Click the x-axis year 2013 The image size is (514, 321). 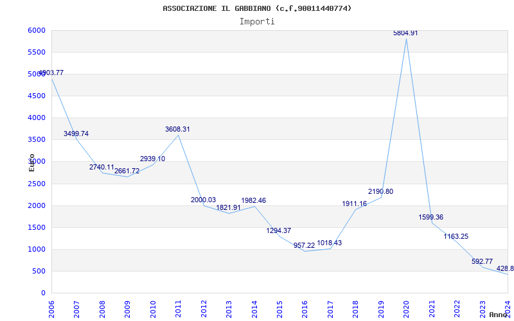[229, 309]
